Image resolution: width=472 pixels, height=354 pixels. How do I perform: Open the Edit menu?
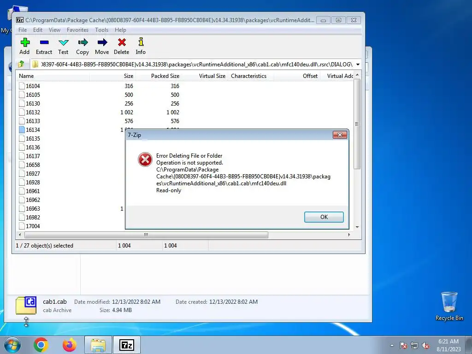click(x=38, y=30)
